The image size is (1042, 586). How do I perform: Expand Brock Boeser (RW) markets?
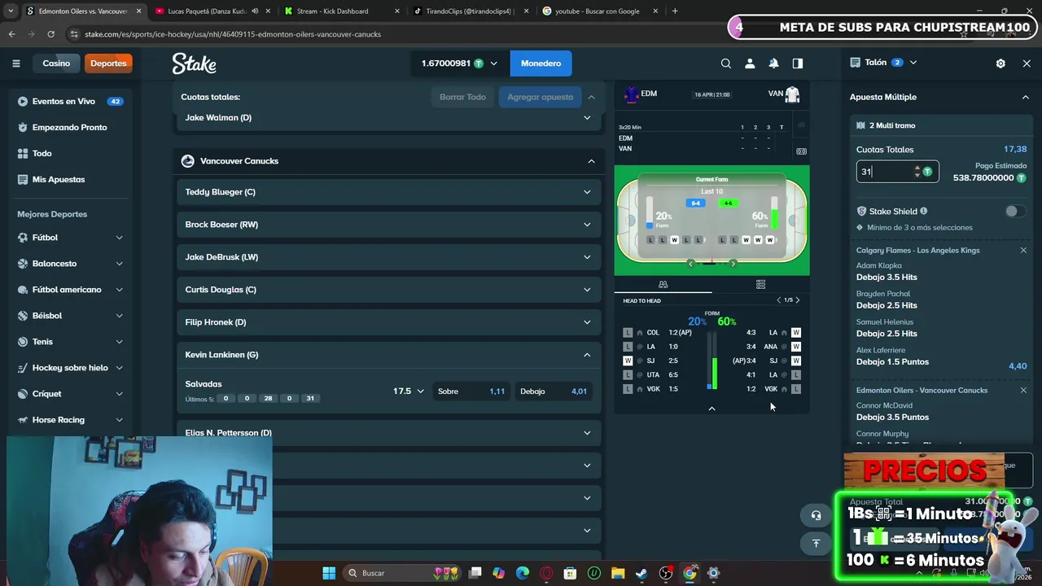coord(389,225)
